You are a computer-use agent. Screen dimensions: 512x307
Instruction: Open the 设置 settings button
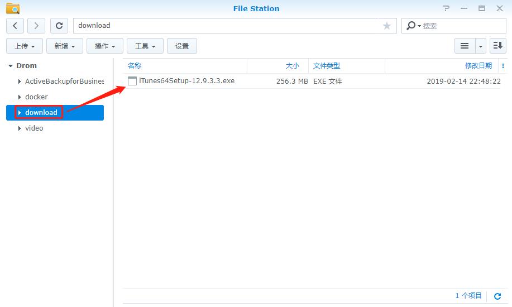click(182, 46)
